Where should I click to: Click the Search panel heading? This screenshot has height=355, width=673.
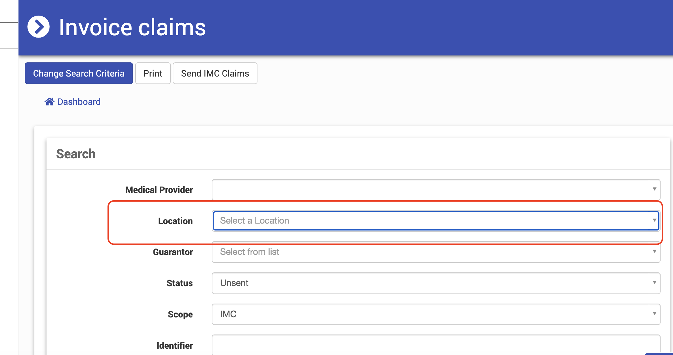coord(76,154)
